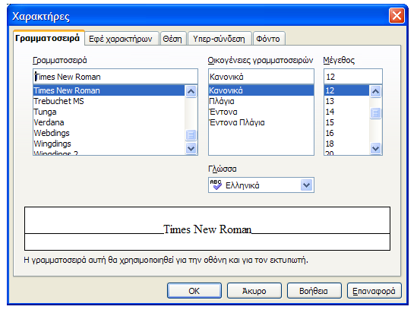Click the size list scroll-down arrow
The image size is (417, 316).
click(x=375, y=148)
